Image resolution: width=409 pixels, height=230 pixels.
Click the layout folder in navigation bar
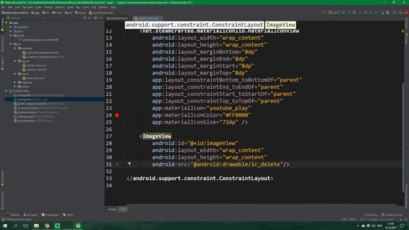81,13
